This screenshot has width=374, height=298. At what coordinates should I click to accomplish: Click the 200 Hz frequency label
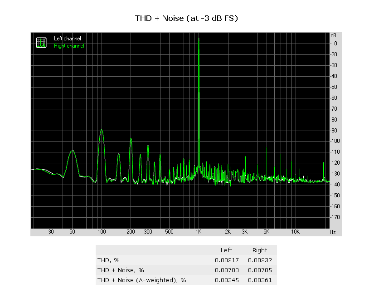(131, 232)
